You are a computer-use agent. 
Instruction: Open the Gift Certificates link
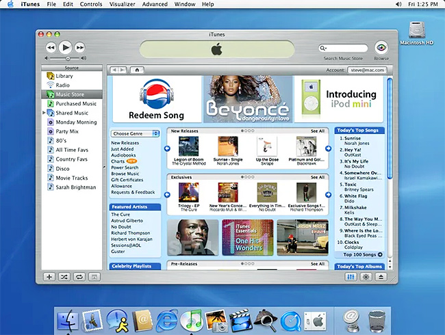click(x=127, y=180)
